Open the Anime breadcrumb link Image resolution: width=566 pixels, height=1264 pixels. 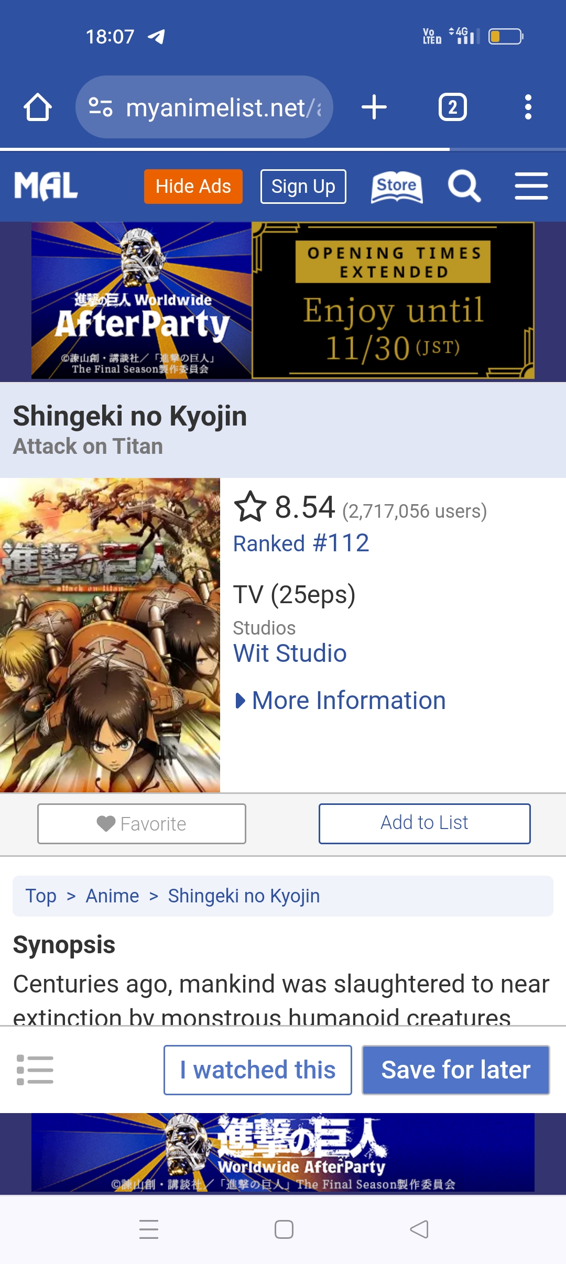[112, 896]
